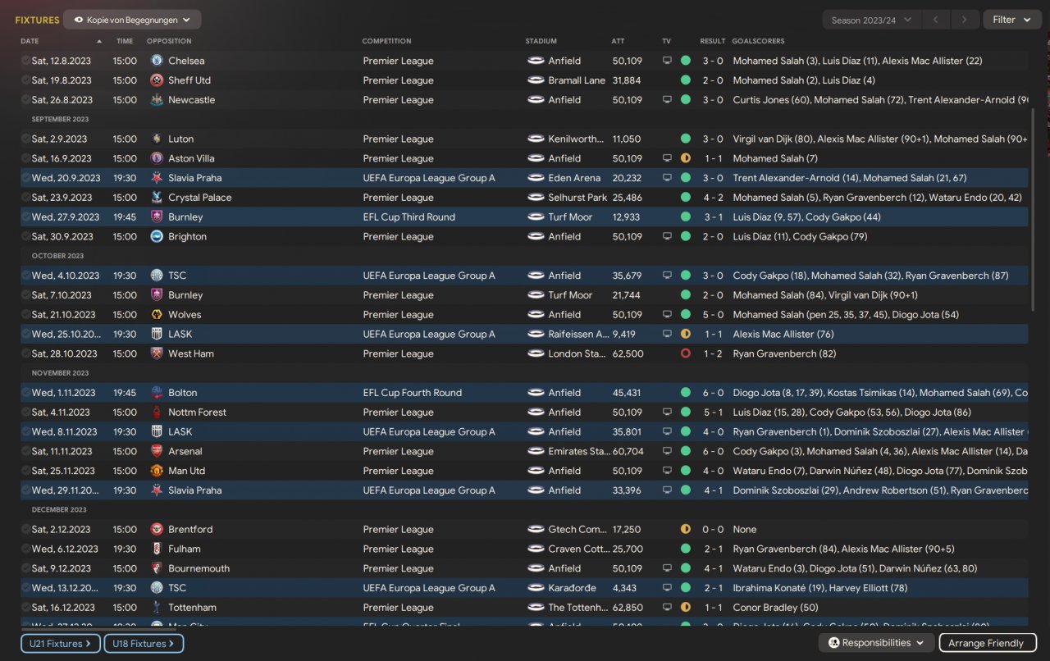Image resolution: width=1050 pixels, height=661 pixels.
Task: Click the stadium icon beside Bramall Lane
Action: click(536, 80)
